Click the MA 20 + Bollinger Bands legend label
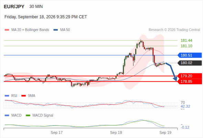This screenshot has width=203, height=138. (30, 30)
